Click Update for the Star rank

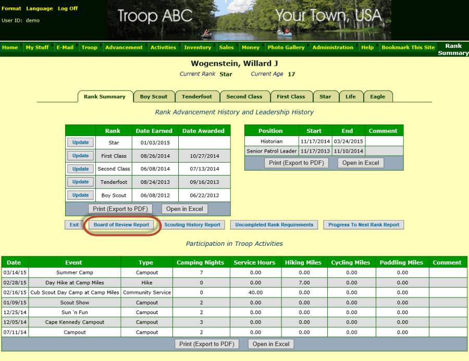tap(80, 142)
